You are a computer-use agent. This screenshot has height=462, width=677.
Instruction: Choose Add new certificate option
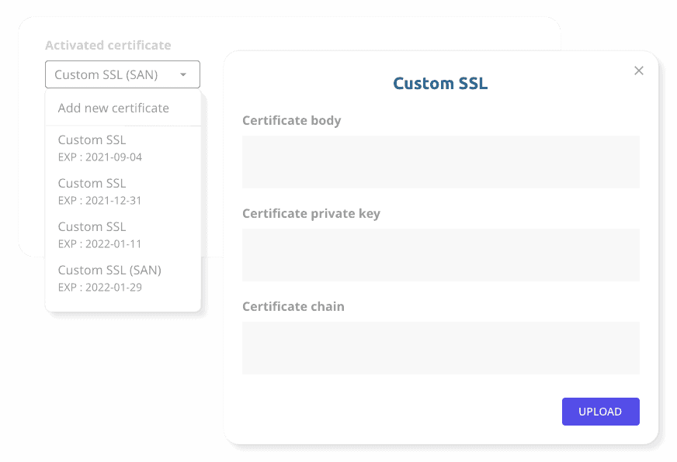(x=123, y=109)
